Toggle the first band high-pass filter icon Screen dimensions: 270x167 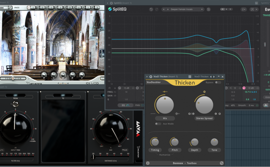(119, 88)
